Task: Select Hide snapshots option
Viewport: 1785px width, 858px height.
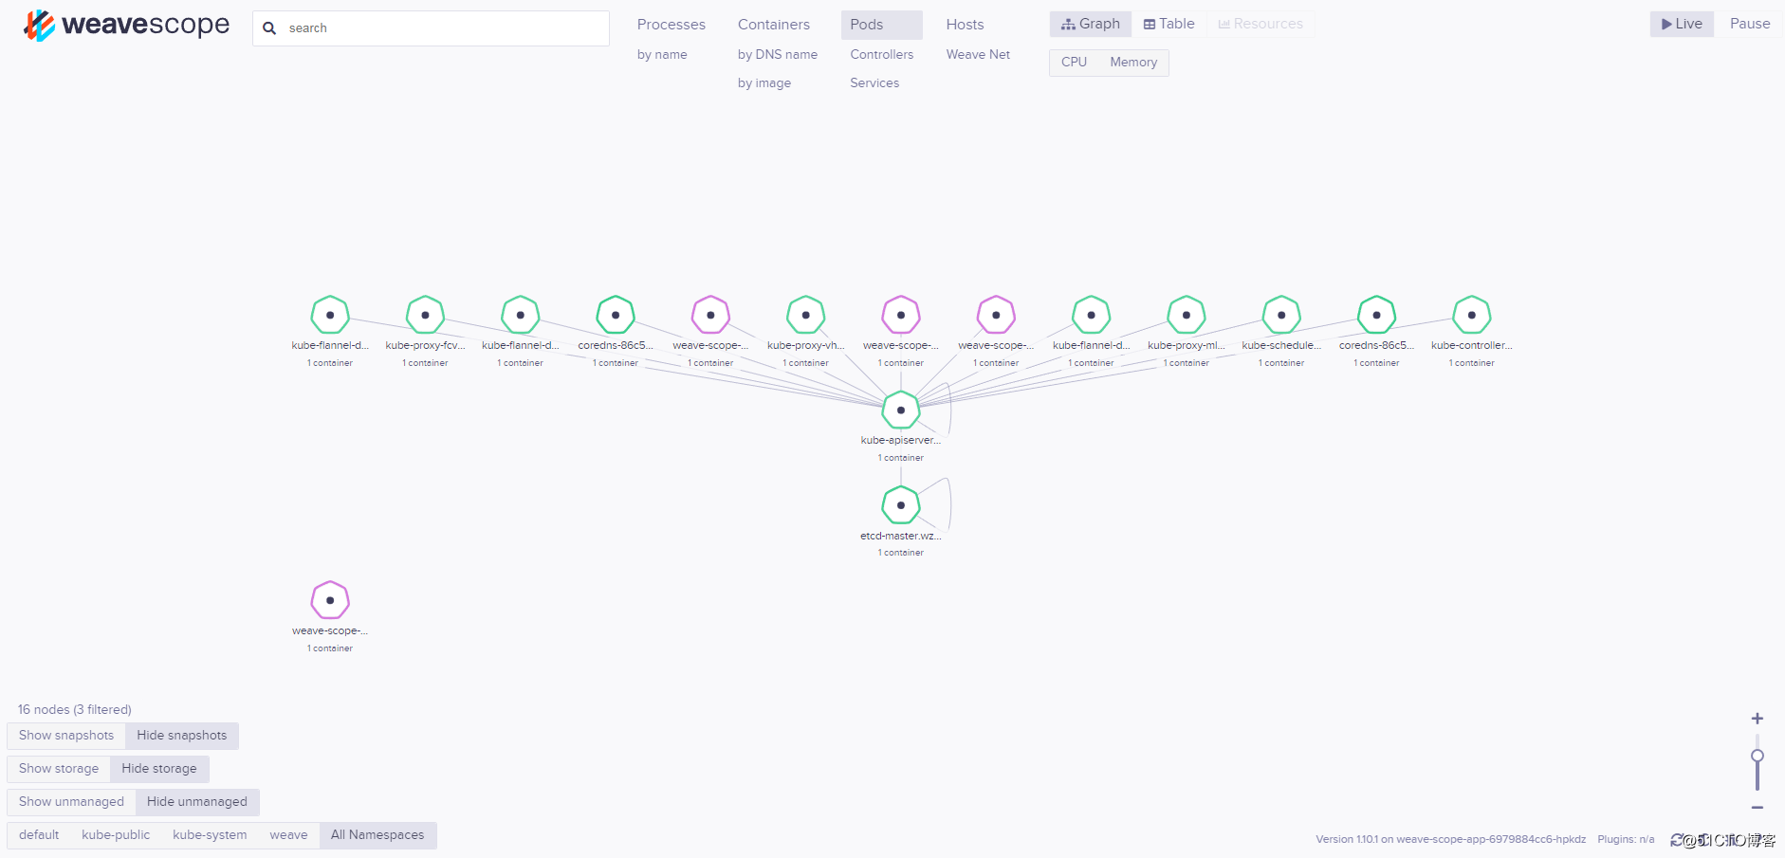Action: 182,736
